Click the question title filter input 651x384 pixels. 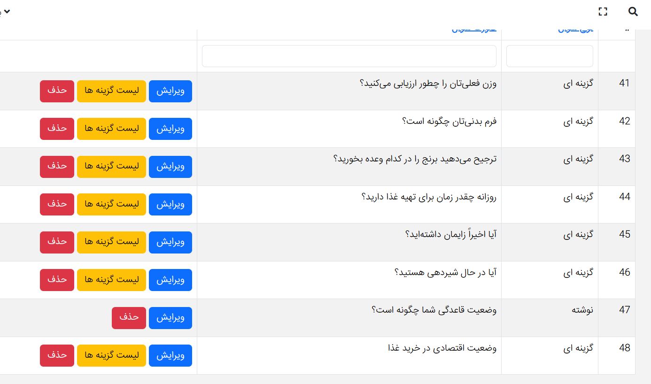point(349,56)
